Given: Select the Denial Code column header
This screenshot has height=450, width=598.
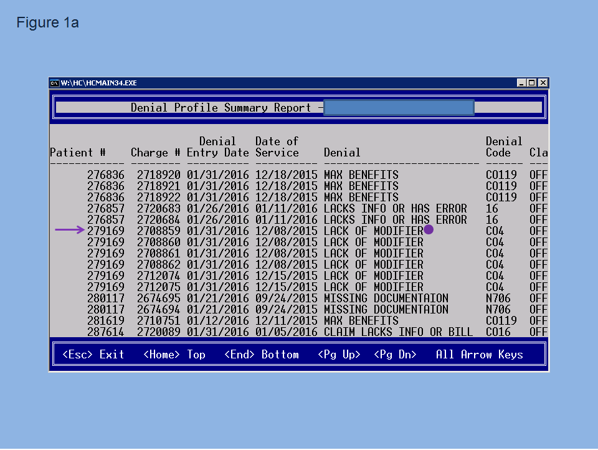Looking at the screenshot, I should [x=503, y=147].
